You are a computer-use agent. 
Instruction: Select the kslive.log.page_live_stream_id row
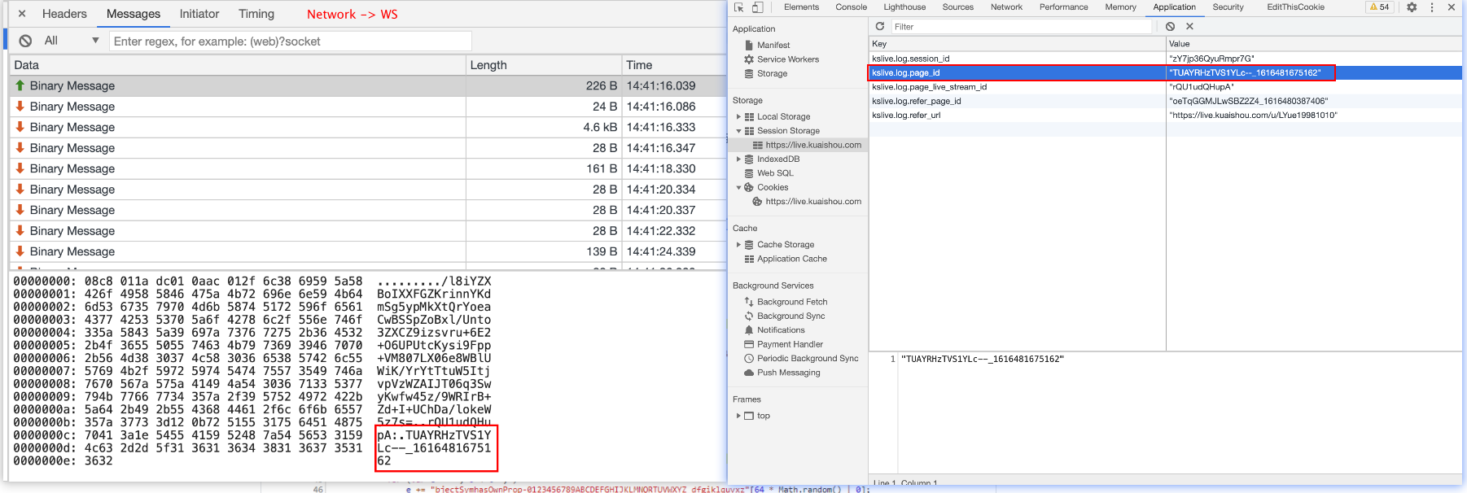coord(1165,87)
